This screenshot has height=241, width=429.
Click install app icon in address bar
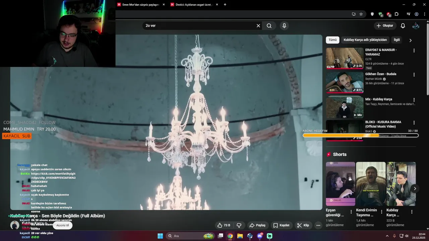354,14
